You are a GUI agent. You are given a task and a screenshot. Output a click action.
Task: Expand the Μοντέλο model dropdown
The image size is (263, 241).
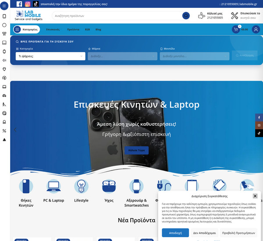click(195, 56)
